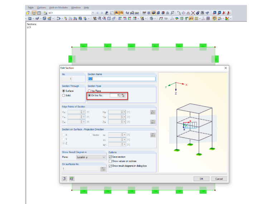Select view in Z direction icon
Image resolution: width=272 pixels, height=204 pixels.
point(130,18)
